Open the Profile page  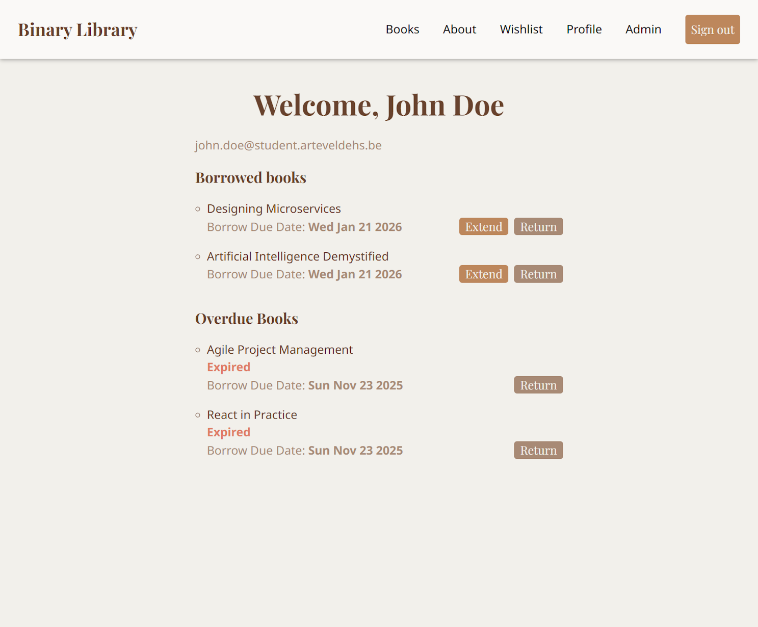pyautogui.click(x=584, y=29)
